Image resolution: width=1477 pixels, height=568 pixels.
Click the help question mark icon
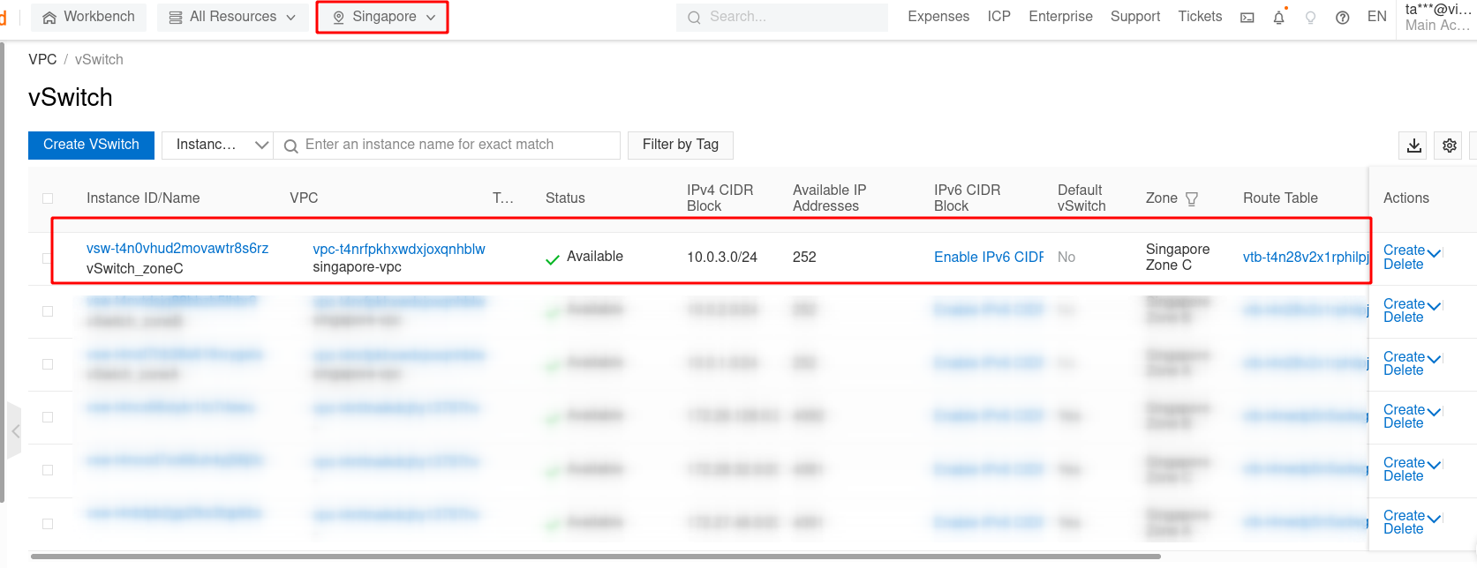(x=1342, y=18)
